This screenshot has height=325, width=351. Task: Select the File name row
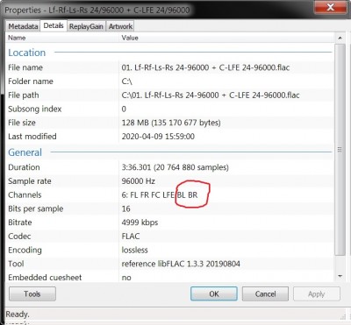[x=169, y=67]
